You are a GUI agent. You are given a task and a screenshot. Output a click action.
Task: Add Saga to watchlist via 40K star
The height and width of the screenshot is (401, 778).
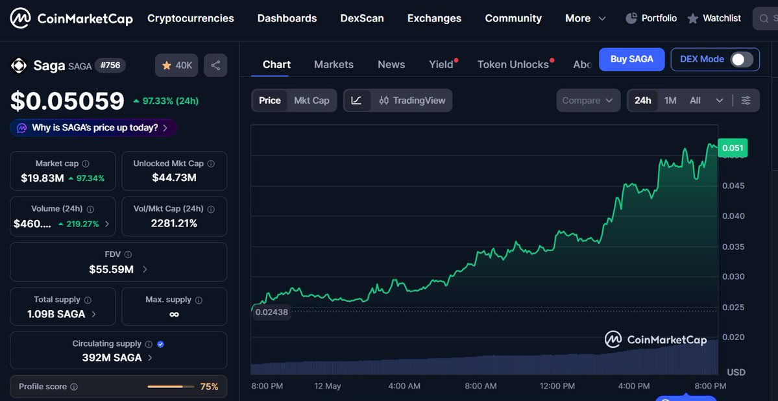177,66
